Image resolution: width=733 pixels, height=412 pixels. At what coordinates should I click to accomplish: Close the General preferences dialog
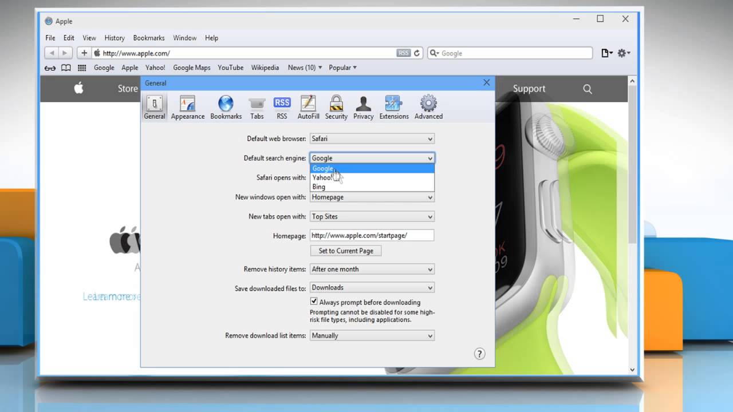pos(487,82)
